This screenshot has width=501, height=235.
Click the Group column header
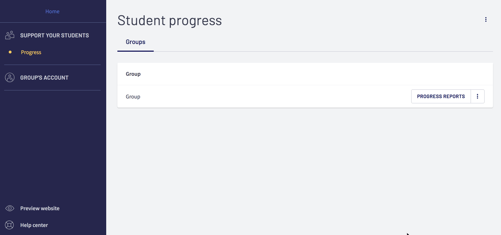(133, 74)
